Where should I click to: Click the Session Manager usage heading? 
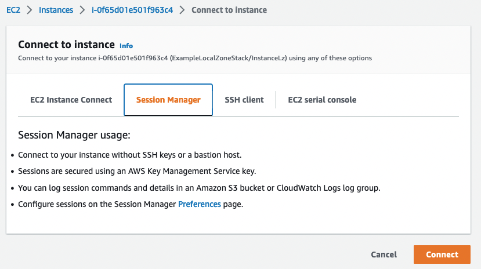(74, 135)
